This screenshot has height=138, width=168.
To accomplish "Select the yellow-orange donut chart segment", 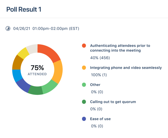I will (58, 72).
